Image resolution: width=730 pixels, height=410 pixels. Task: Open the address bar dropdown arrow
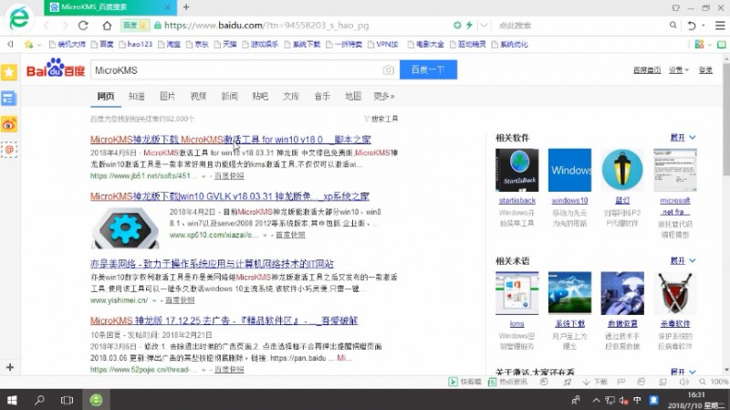pyautogui.click(x=485, y=26)
